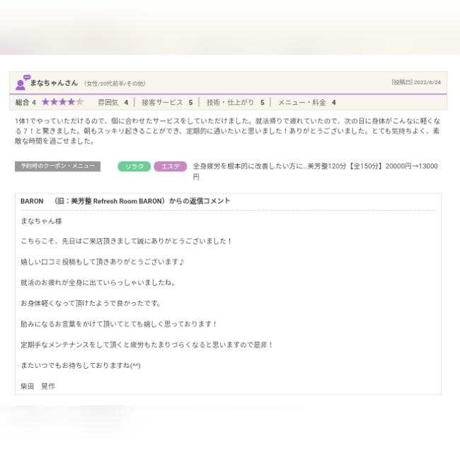The width and height of the screenshot is (460, 460).
Task: Click the review body text paragraph
Action: point(226,130)
